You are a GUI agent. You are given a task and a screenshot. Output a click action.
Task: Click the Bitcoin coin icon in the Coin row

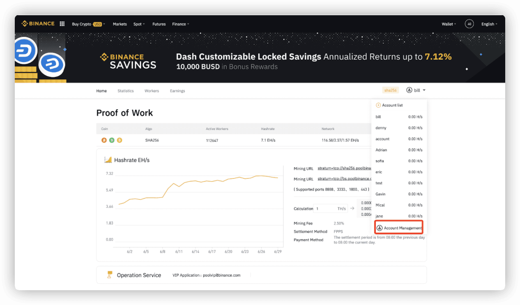click(x=104, y=140)
